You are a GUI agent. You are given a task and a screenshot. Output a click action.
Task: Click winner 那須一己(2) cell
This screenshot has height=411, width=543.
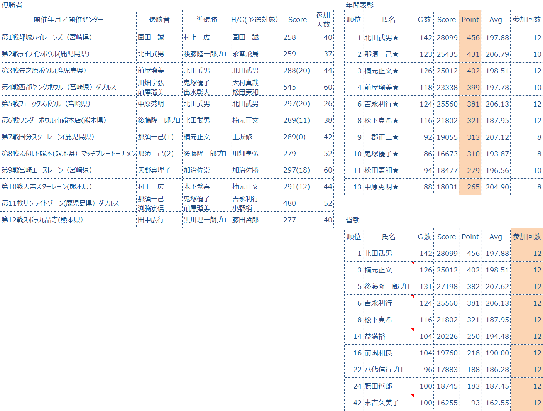(x=159, y=154)
